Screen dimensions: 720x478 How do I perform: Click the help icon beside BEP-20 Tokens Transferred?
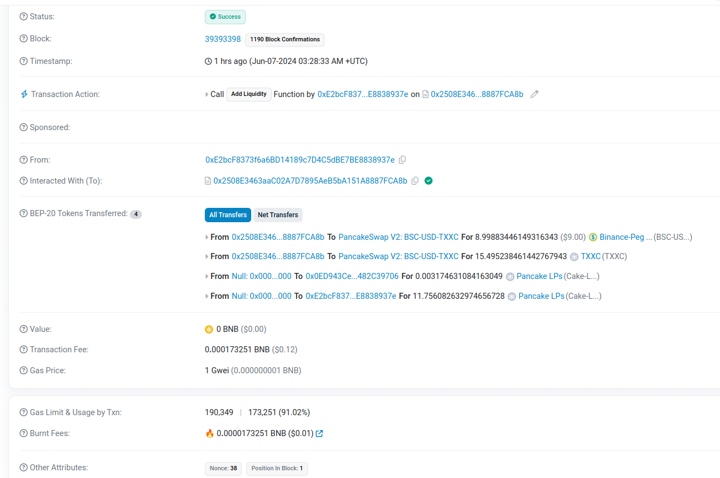tap(24, 213)
